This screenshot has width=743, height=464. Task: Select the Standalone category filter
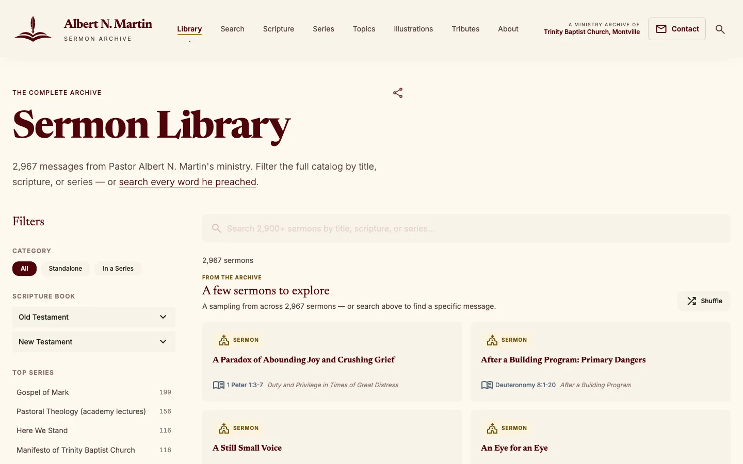click(66, 269)
